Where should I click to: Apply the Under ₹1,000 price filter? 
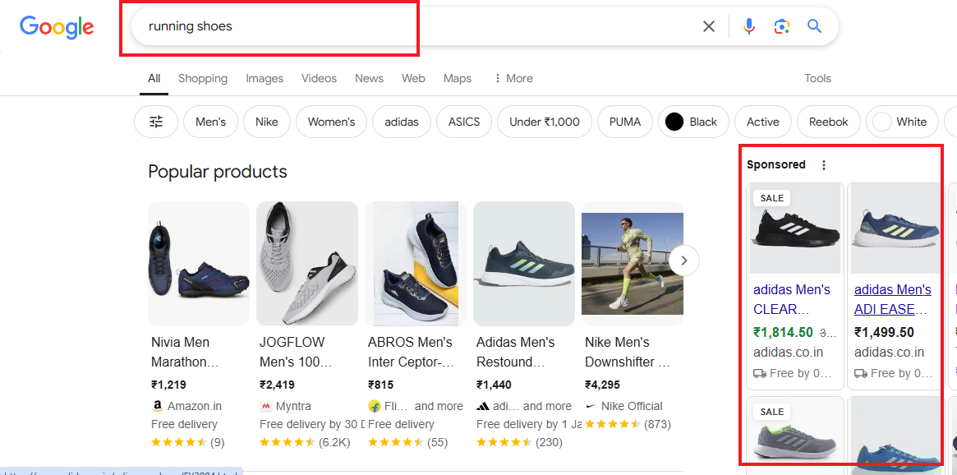[x=545, y=122]
